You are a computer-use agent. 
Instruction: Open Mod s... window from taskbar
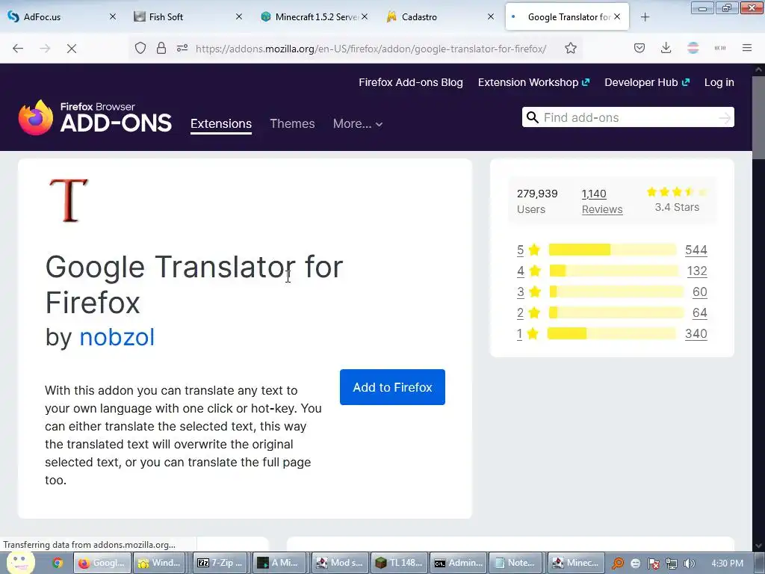(339, 563)
